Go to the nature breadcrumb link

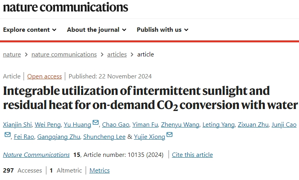coord(12,55)
